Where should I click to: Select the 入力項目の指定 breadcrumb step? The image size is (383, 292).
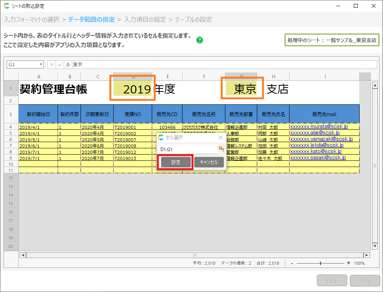145,19
